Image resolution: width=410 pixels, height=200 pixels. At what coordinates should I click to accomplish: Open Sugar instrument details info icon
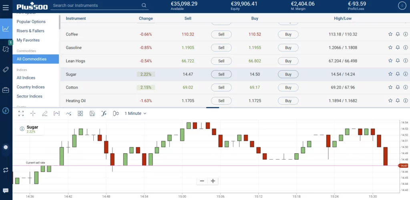(x=406, y=74)
